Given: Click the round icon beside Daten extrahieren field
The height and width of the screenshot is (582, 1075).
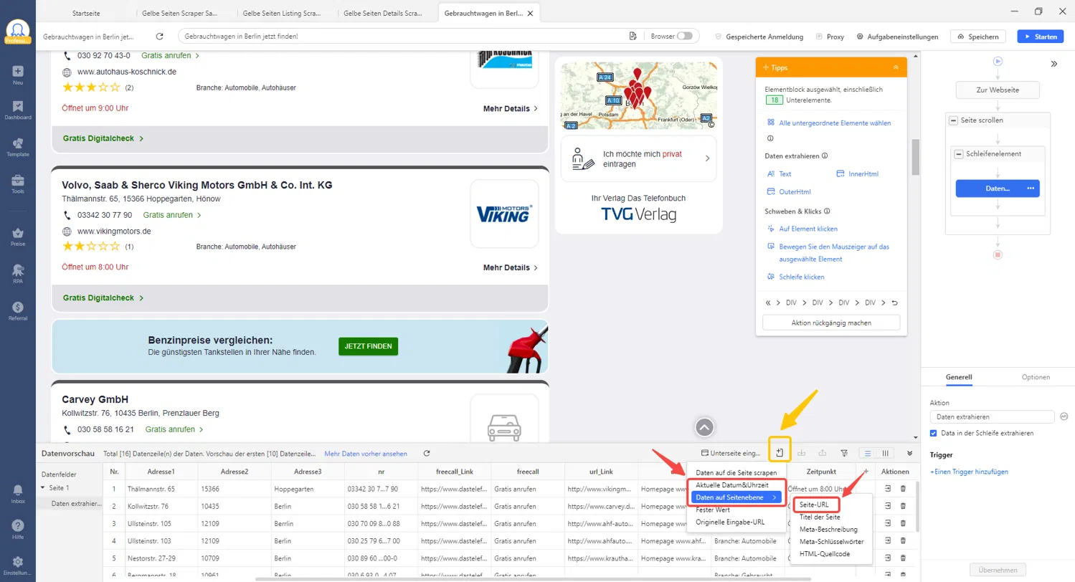Looking at the screenshot, I should coord(1064,416).
